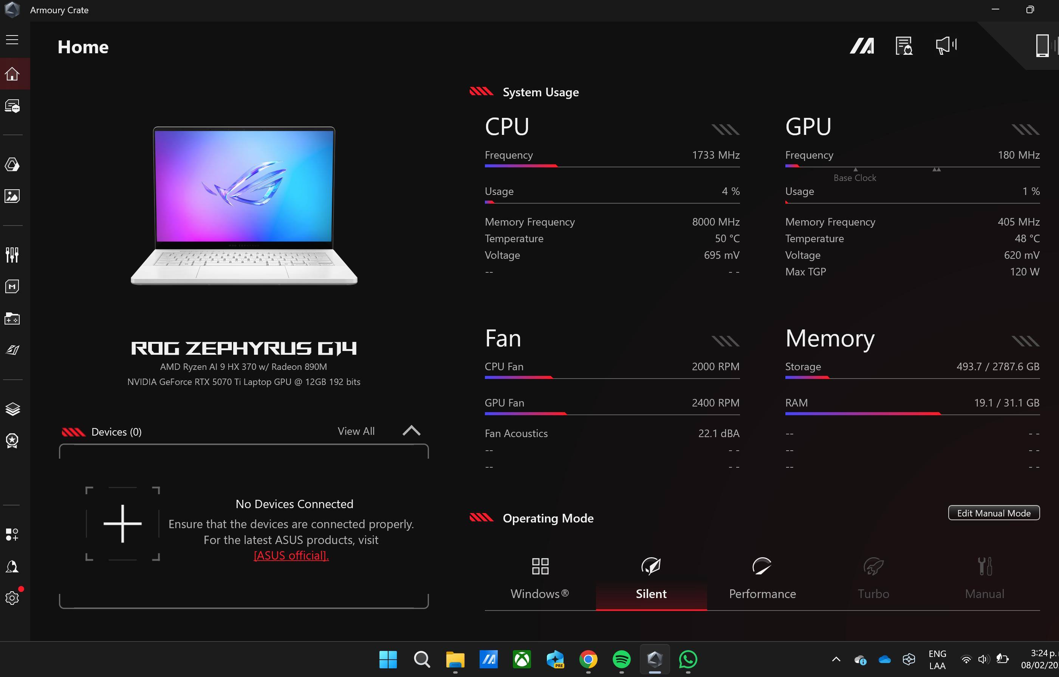Click View All devices
Image resolution: width=1059 pixels, height=677 pixels.
pyautogui.click(x=356, y=431)
